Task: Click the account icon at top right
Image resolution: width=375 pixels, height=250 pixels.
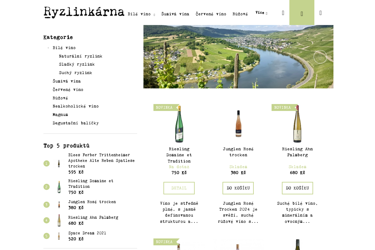Action: 320,13
